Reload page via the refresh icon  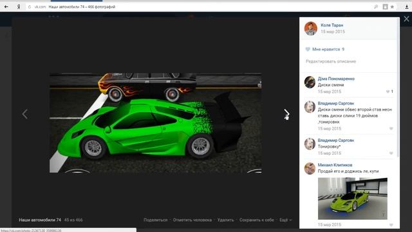point(30,7)
